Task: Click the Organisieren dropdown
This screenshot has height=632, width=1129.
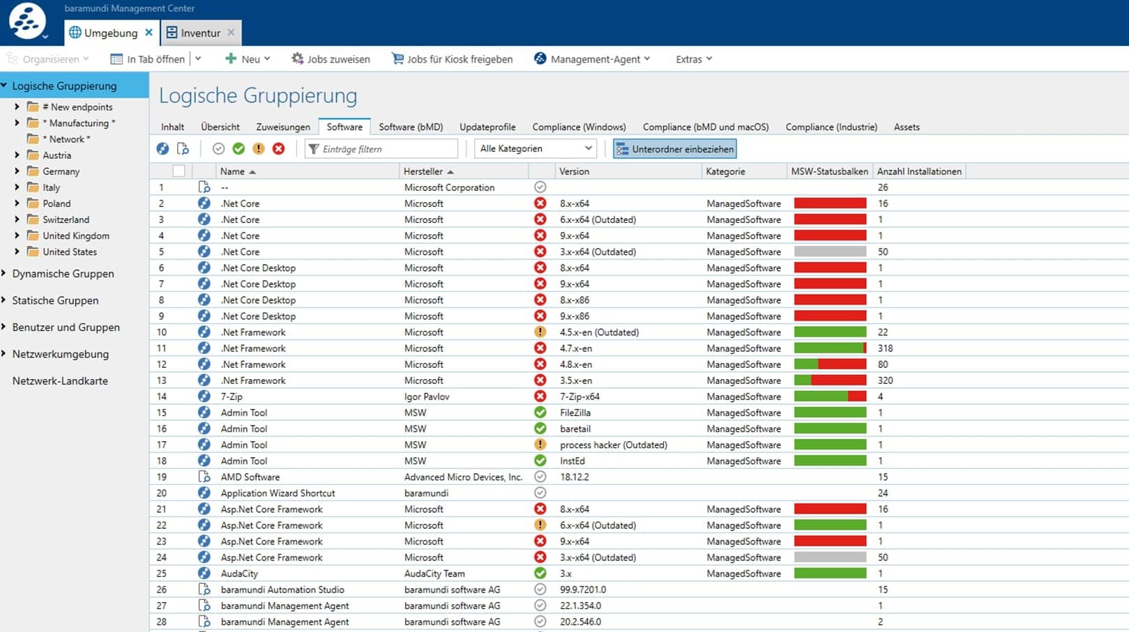Action: pyautogui.click(x=48, y=59)
